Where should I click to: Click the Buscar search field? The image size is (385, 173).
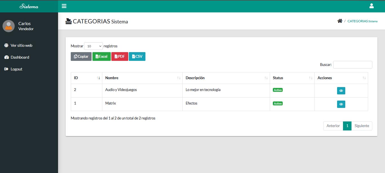(x=352, y=65)
